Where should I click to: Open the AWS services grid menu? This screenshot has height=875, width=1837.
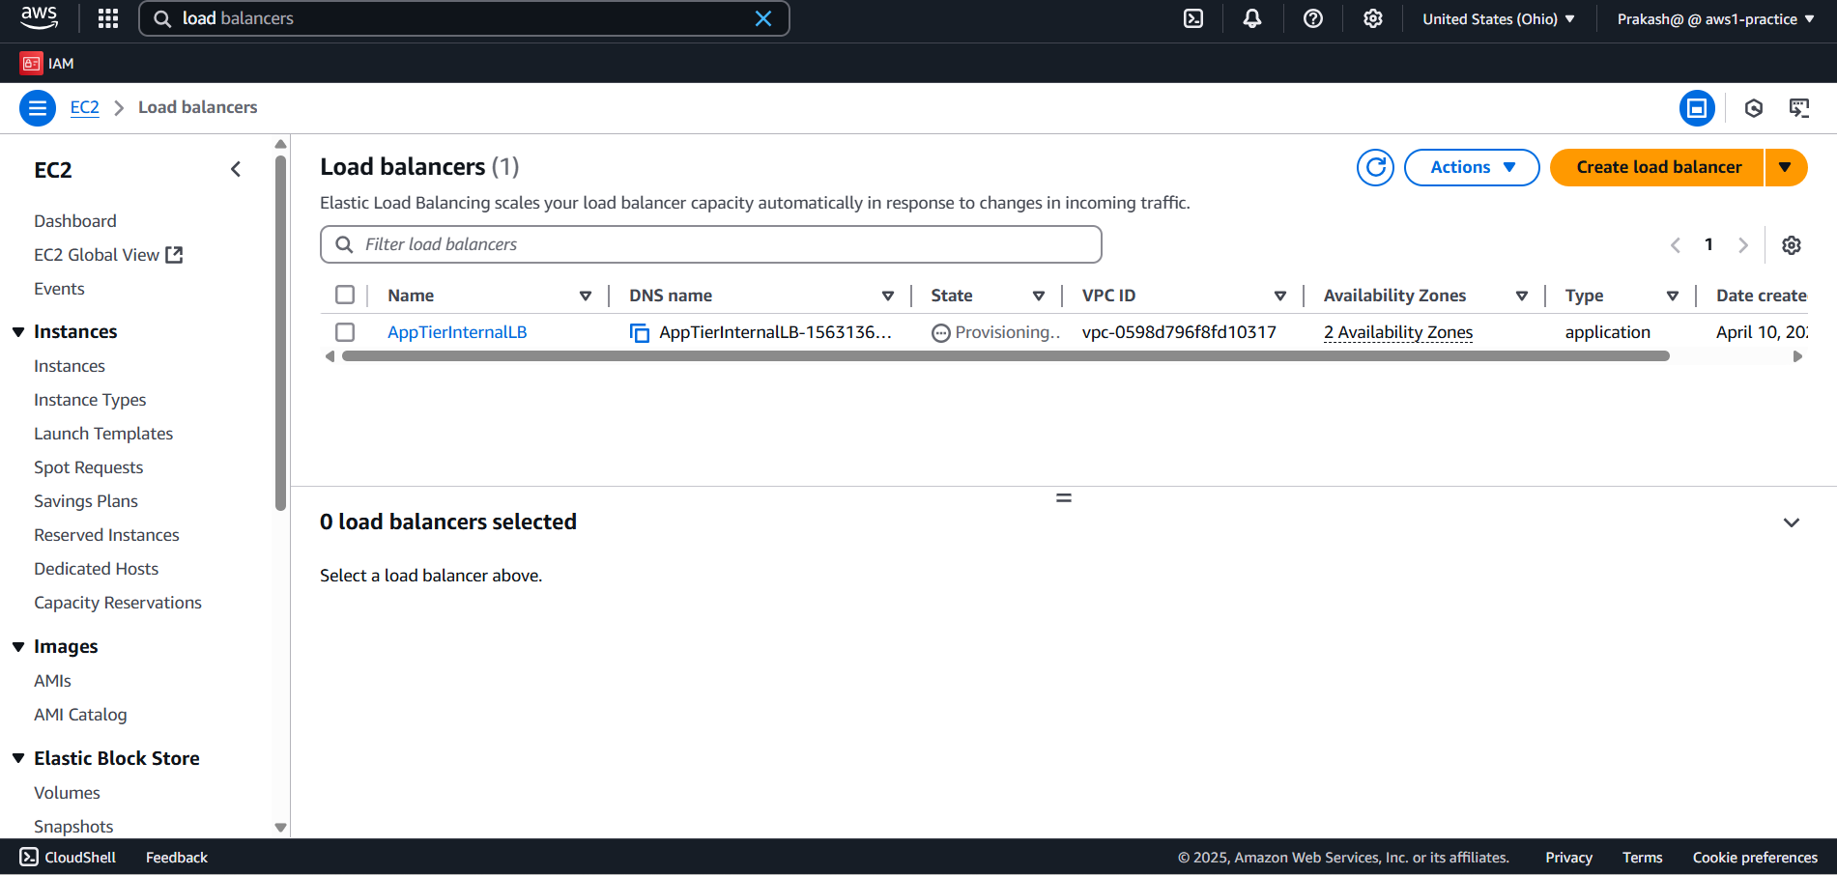click(x=108, y=18)
